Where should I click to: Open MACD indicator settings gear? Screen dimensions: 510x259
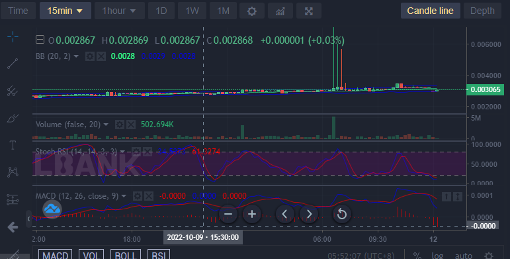coord(138,196)
